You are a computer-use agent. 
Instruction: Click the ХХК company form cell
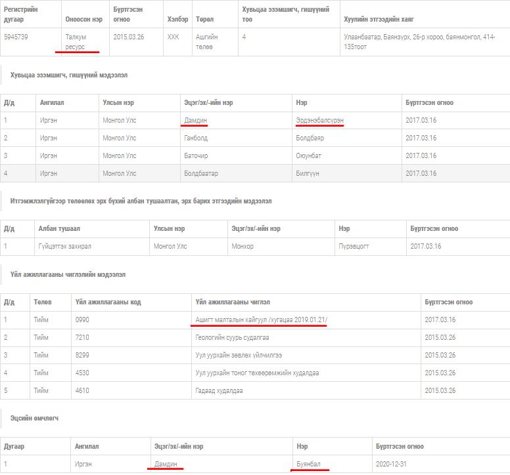pyautogui.click(x=173, y=37)
